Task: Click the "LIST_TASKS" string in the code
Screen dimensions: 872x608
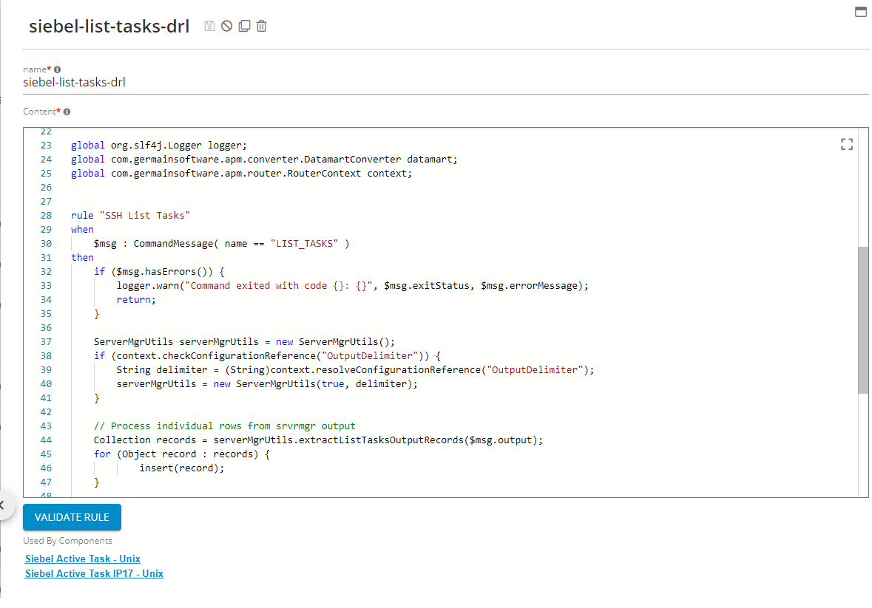Action: click(304, 244)
